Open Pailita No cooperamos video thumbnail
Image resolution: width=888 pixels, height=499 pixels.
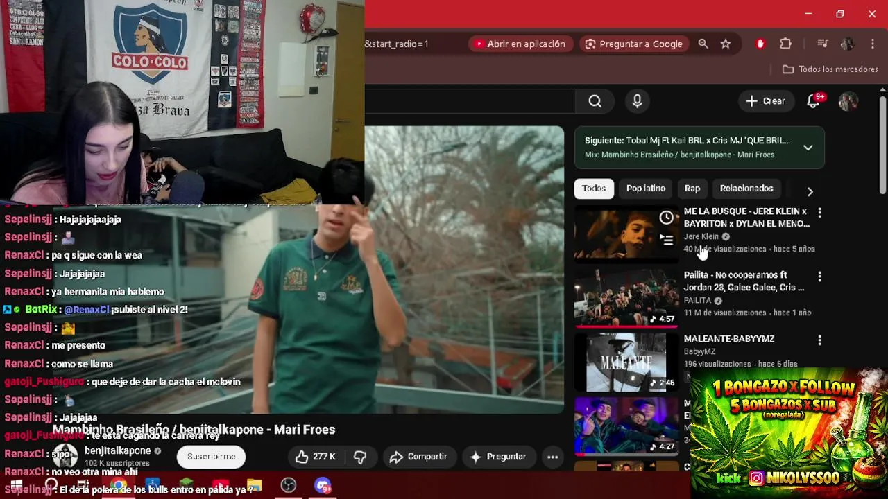click(626, 298)
